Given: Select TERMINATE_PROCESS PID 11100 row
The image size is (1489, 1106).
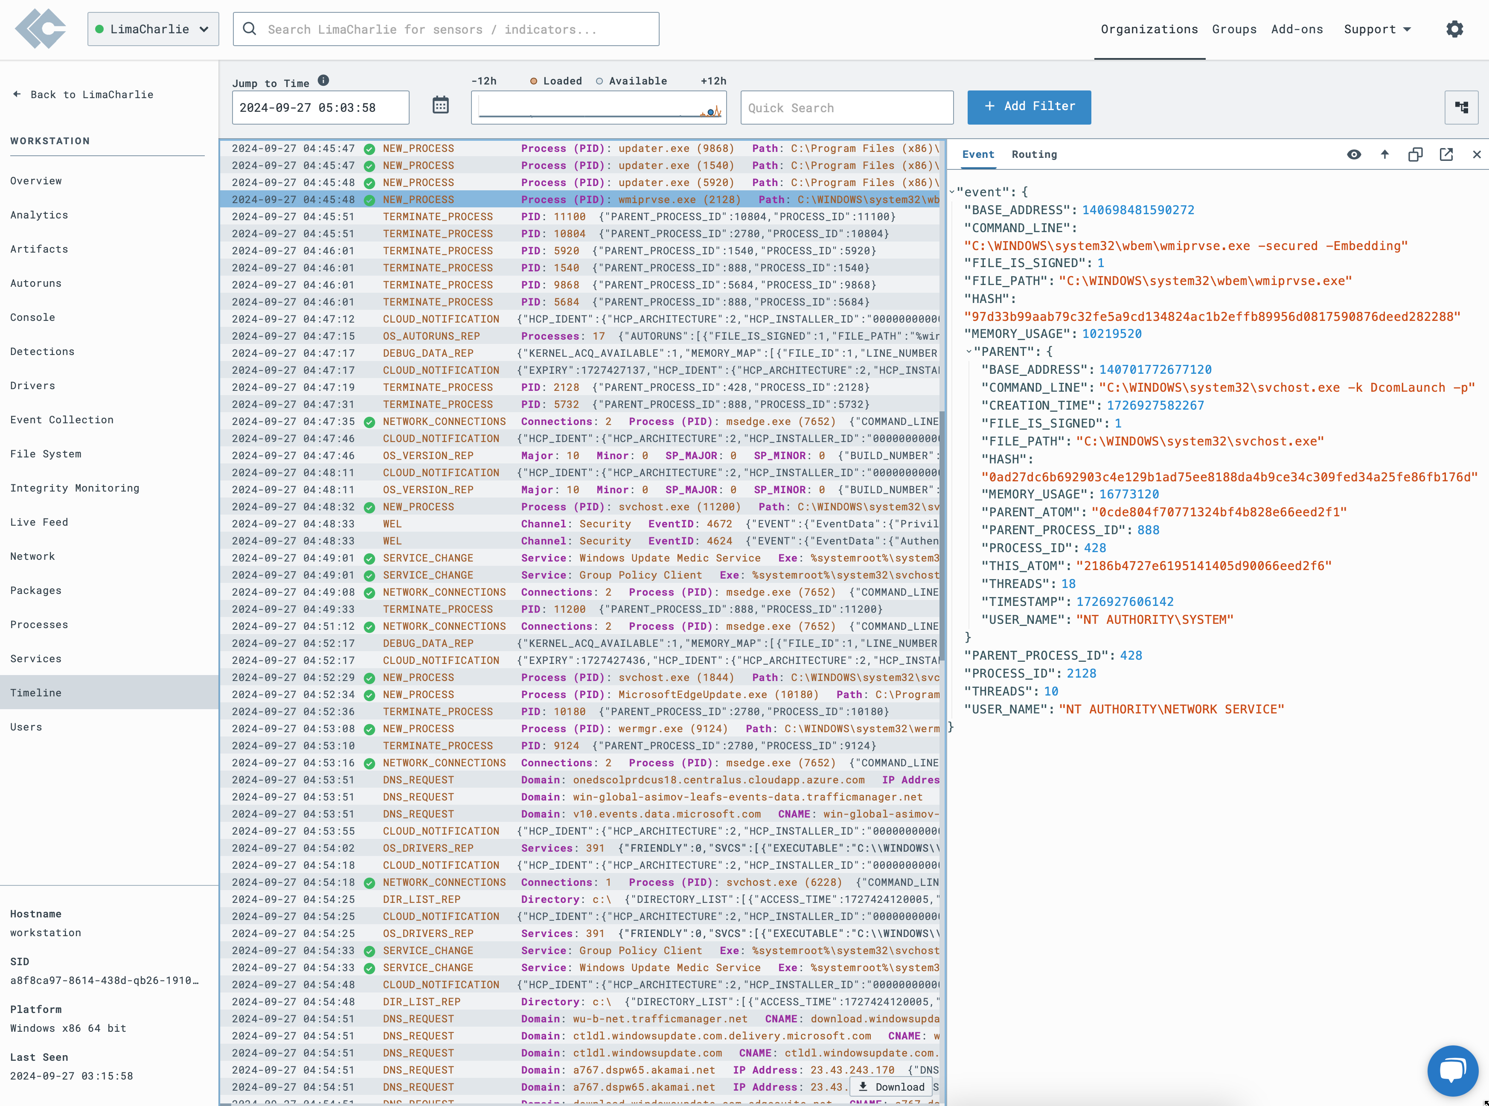Looking at the screenshot, I should point(579,217).
